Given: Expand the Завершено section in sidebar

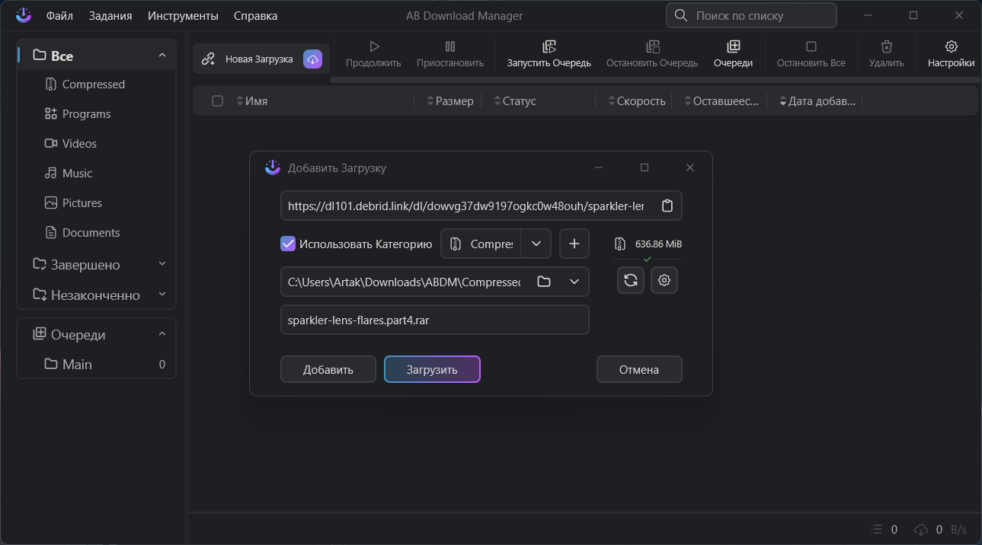Looking at the screenshot, I should coord(162,264).
